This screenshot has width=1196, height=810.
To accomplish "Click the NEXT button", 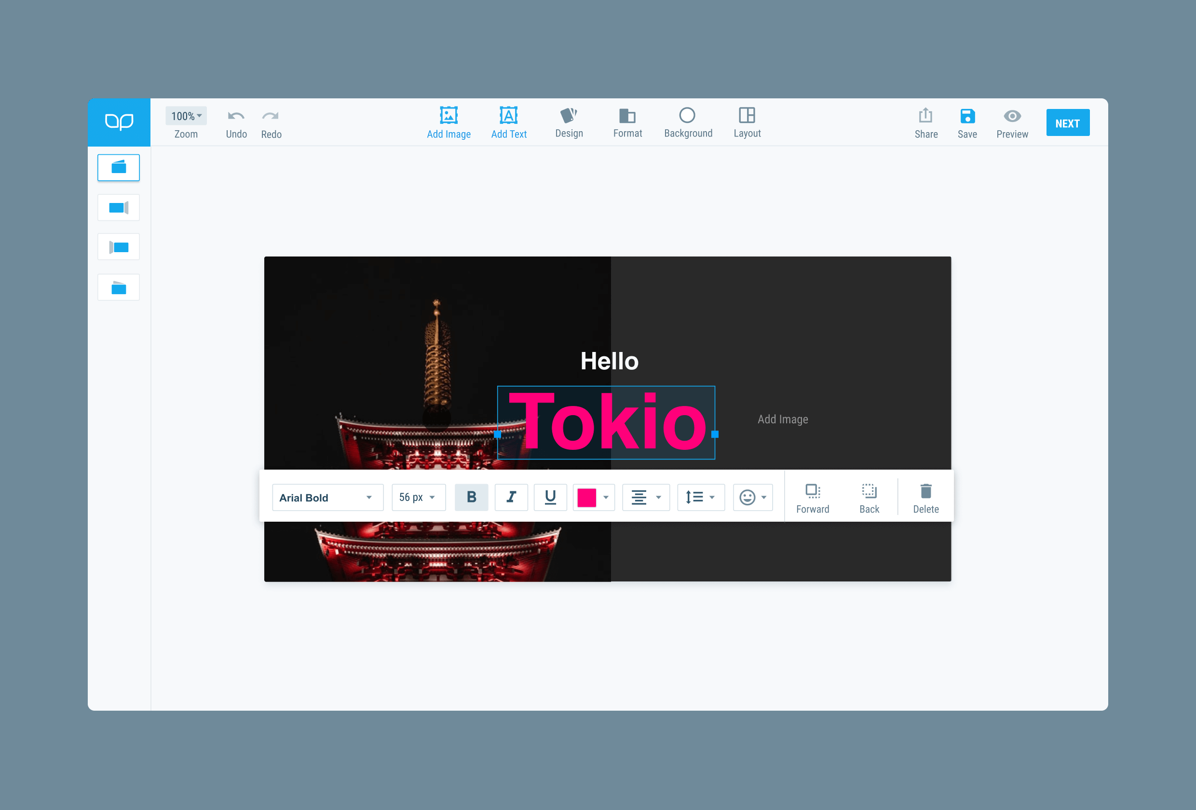I will [1067, 123].
